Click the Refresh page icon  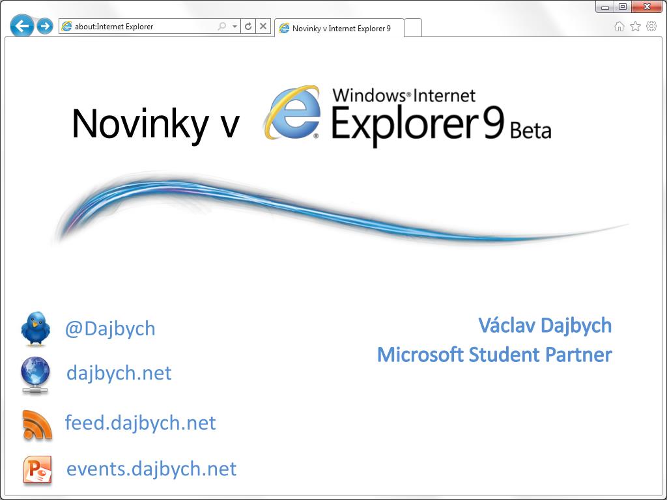[248, 26]
